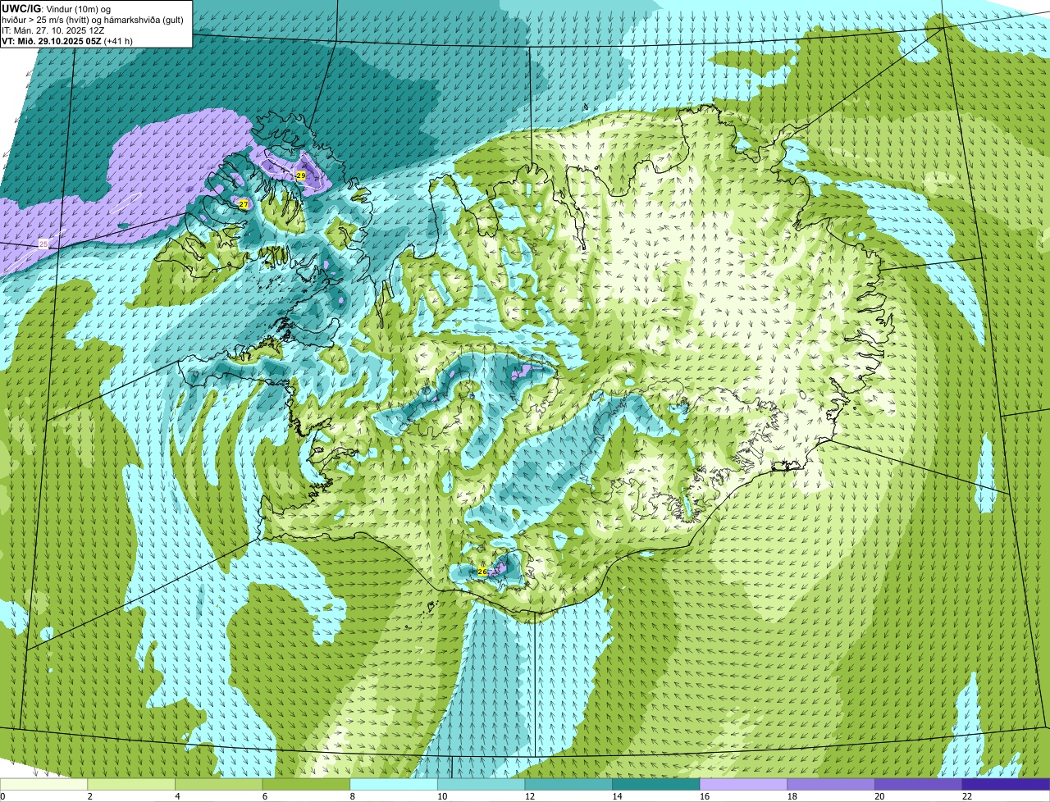
Task: Click the 8–10 m/s pale cyan legend swatch
Action: pos(394,784)
